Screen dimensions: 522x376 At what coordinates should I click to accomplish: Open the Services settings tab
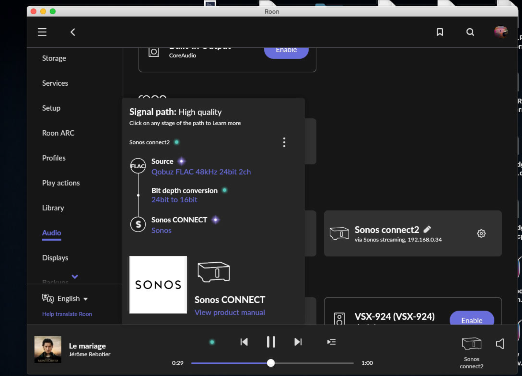pos(55,83)
